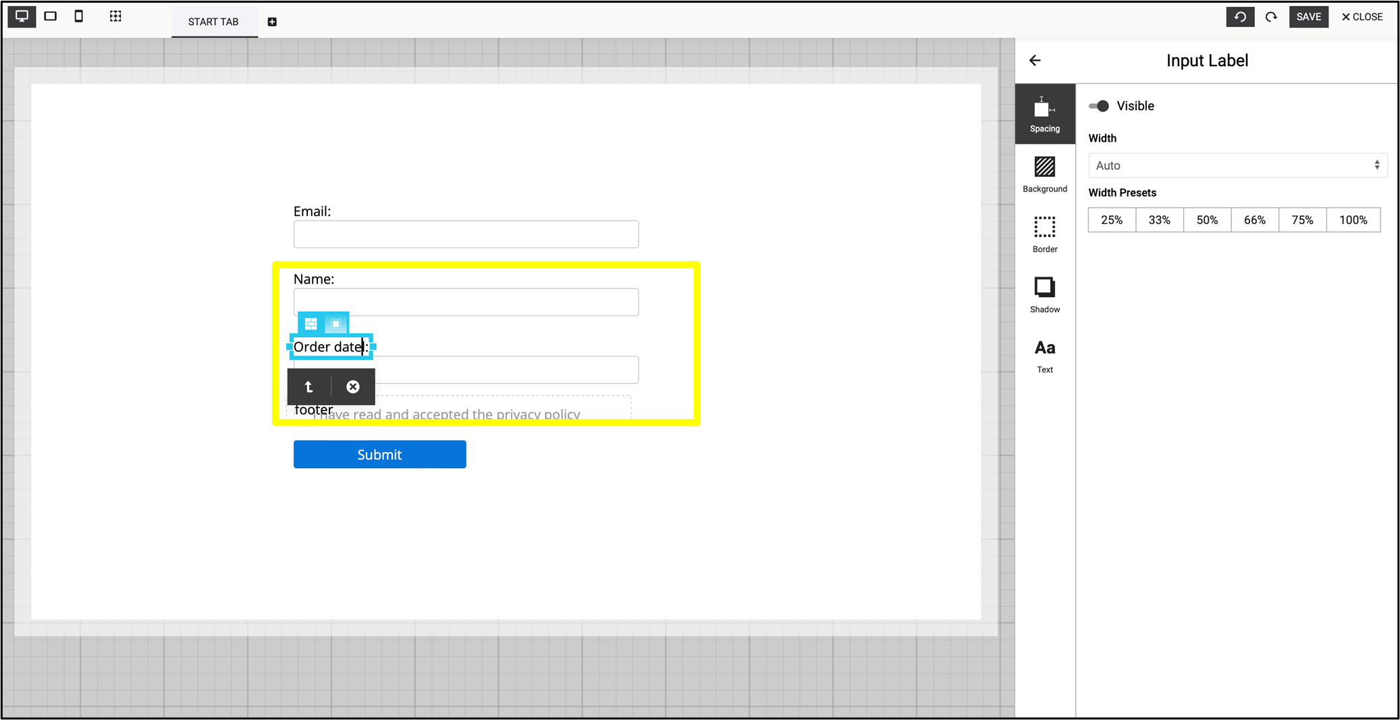This screenshot has width=1400, height=720.
Task: Remove element with the X circle icon
Action: (352, 387)
